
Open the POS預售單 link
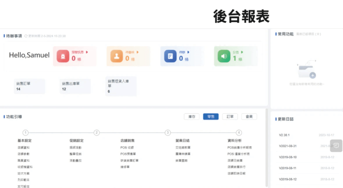pos(128,154)
